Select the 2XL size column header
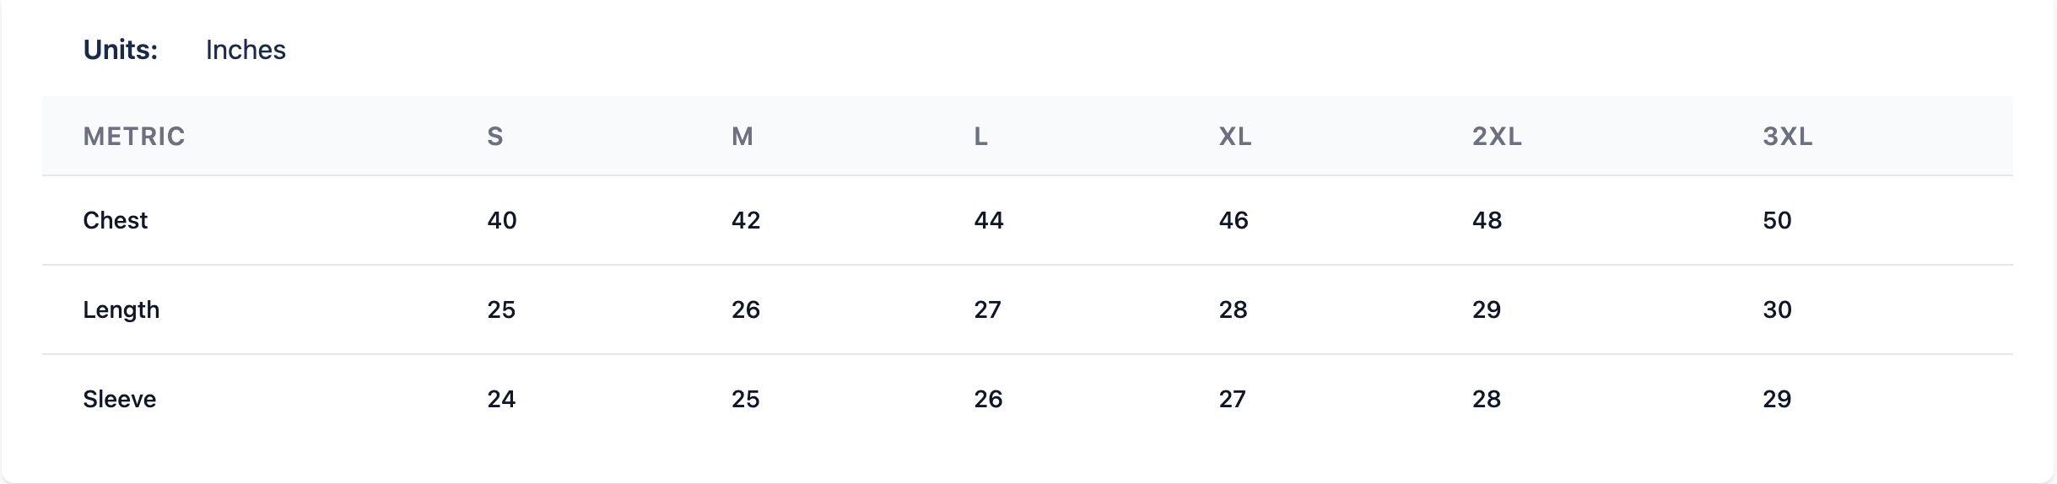The image size is (2057, 484). click(x=1497, y=137)
